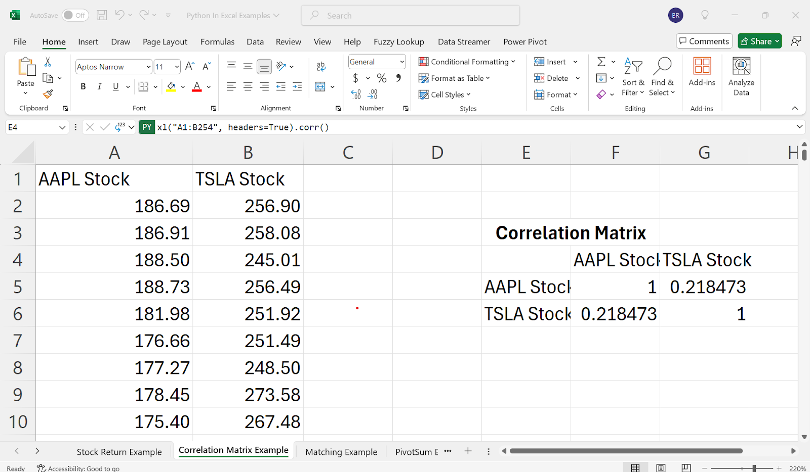Click the Fill down icon
The width and height of the screenshot is (810, 472).
pos(601,78)
